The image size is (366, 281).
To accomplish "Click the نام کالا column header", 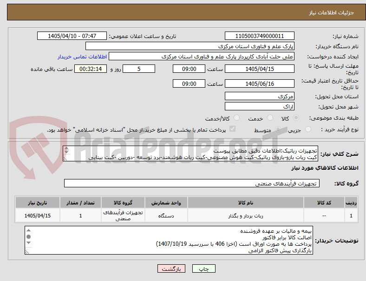I will click(x=246, y=203).
